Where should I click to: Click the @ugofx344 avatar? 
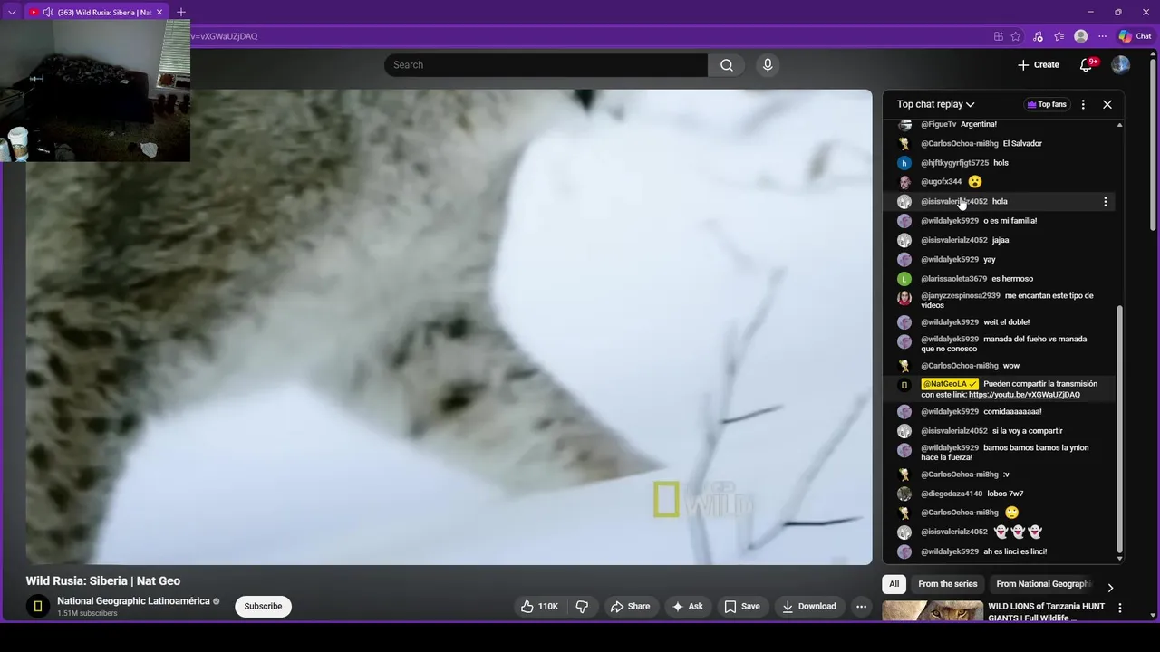904,182
